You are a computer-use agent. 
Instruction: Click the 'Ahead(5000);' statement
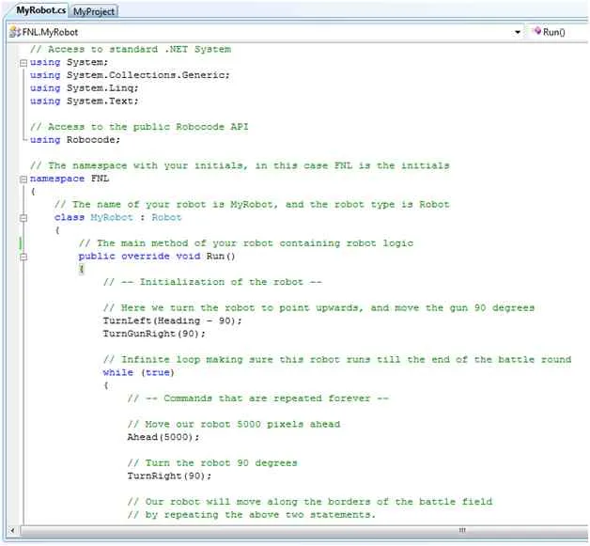(x=163, y=437)
